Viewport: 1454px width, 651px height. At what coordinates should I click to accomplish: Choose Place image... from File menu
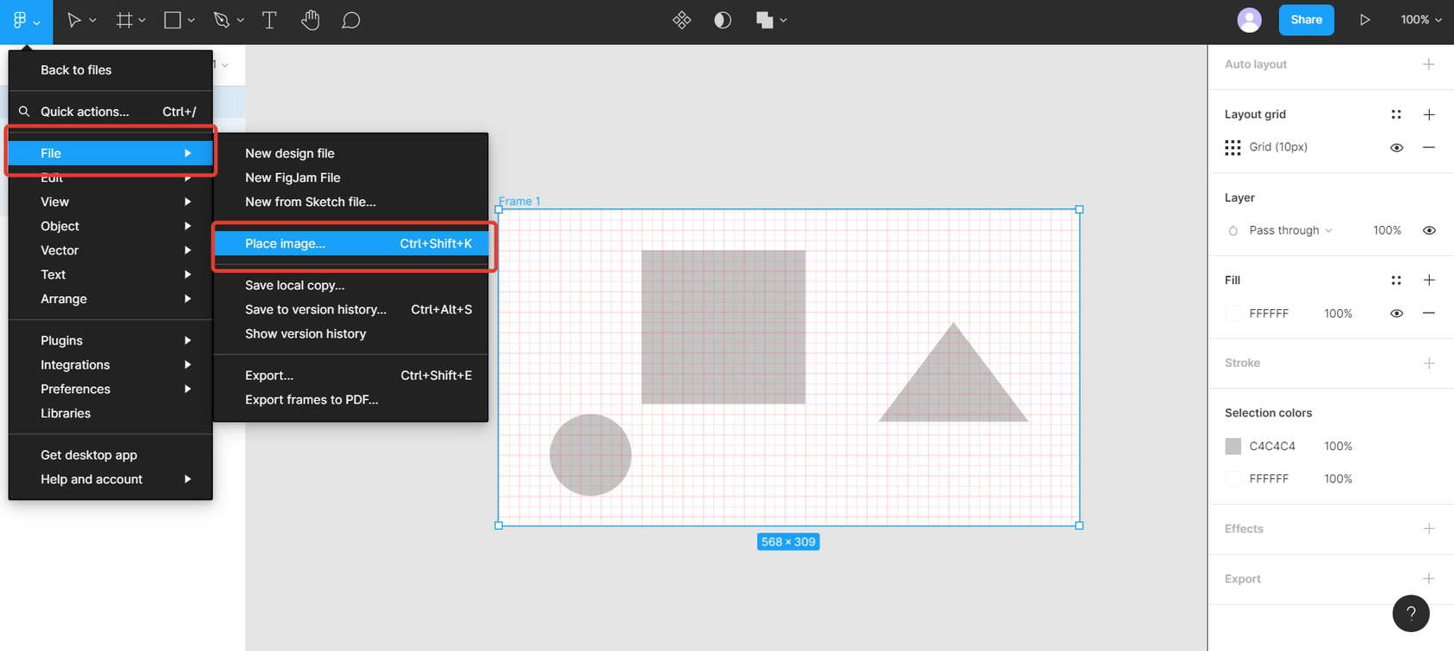pos(353,243)
